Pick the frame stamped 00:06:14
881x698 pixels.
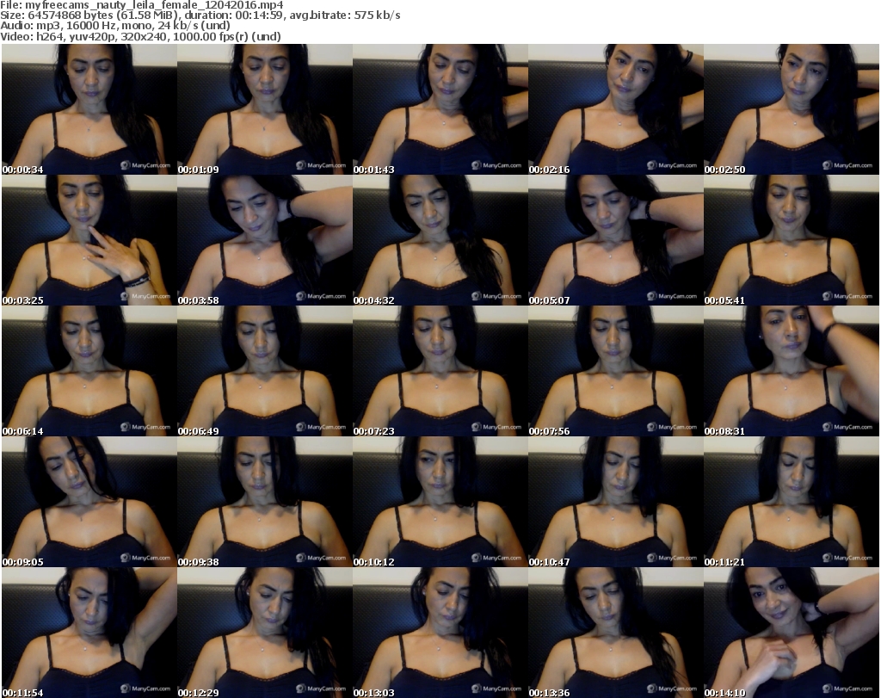89,371
